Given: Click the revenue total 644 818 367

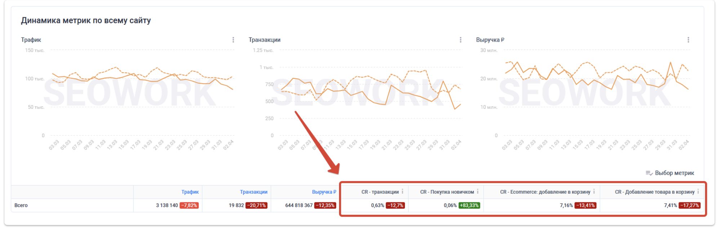Looking at the screenshot, I should pos(299,205).
